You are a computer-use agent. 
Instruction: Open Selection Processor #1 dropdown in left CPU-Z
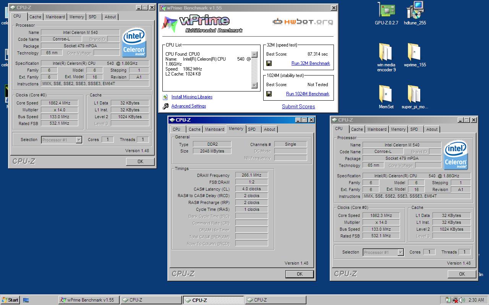pyautogui.click(x=79, y=140)
